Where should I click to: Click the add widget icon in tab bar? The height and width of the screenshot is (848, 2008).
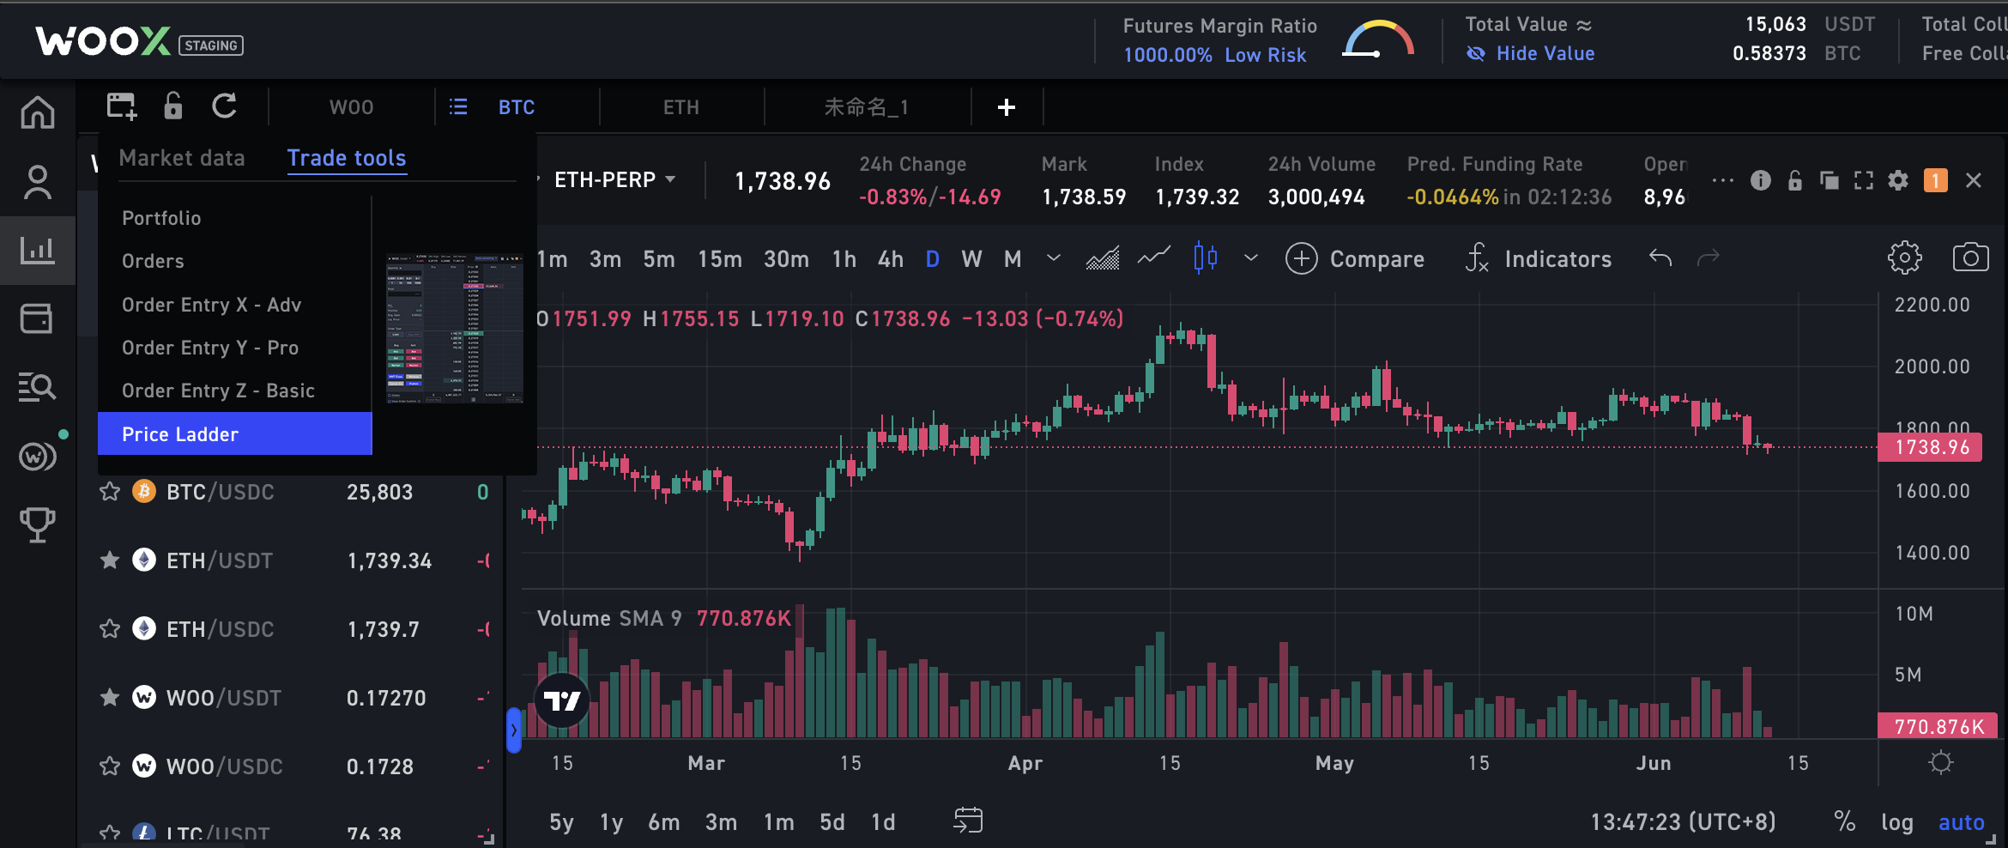coord(121,106)
